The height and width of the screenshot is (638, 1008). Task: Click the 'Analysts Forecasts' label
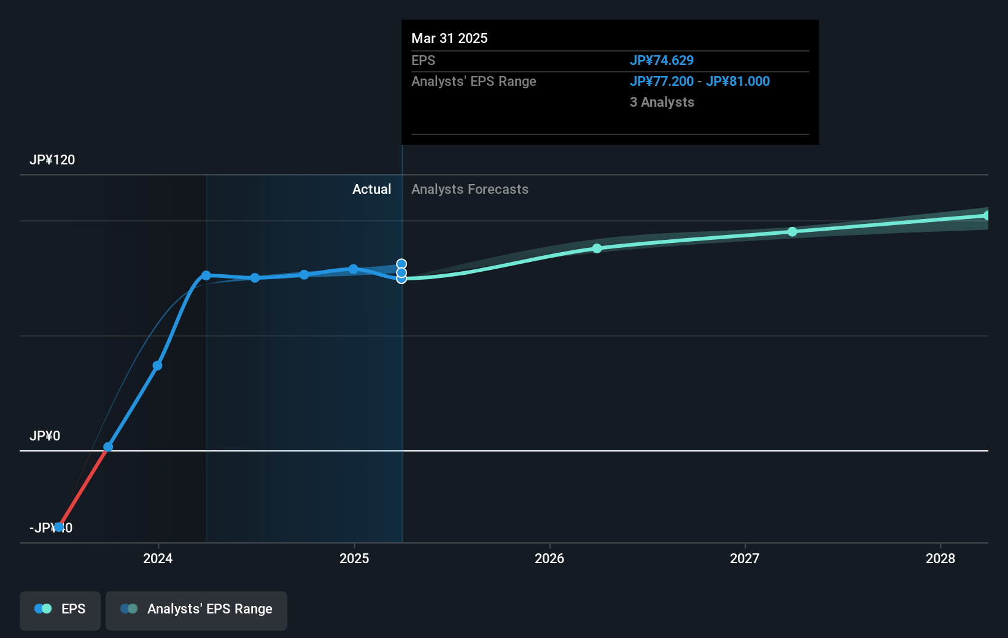click(x=470, y=189)
